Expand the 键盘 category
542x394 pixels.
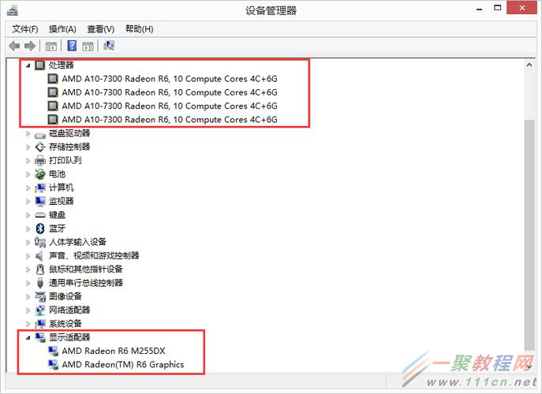28,215
